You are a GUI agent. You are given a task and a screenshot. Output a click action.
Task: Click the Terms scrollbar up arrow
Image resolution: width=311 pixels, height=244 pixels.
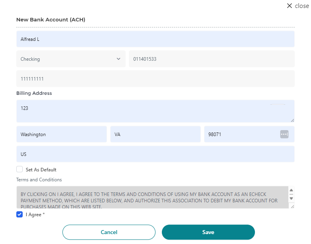pos(291,190)
